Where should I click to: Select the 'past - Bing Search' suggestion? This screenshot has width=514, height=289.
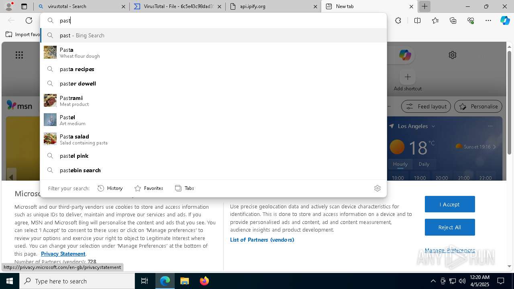[213, 35]
